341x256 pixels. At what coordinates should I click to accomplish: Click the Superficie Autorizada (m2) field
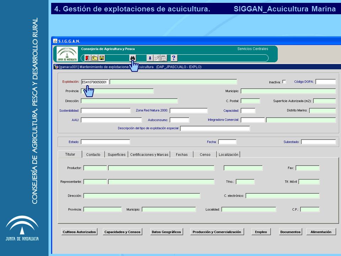pos(324,101)
